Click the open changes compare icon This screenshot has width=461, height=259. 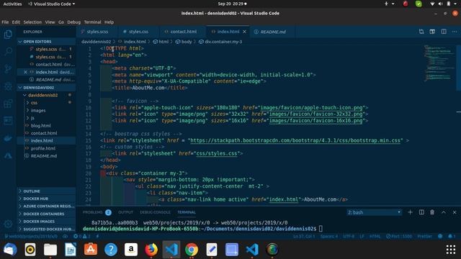point(421,32)
